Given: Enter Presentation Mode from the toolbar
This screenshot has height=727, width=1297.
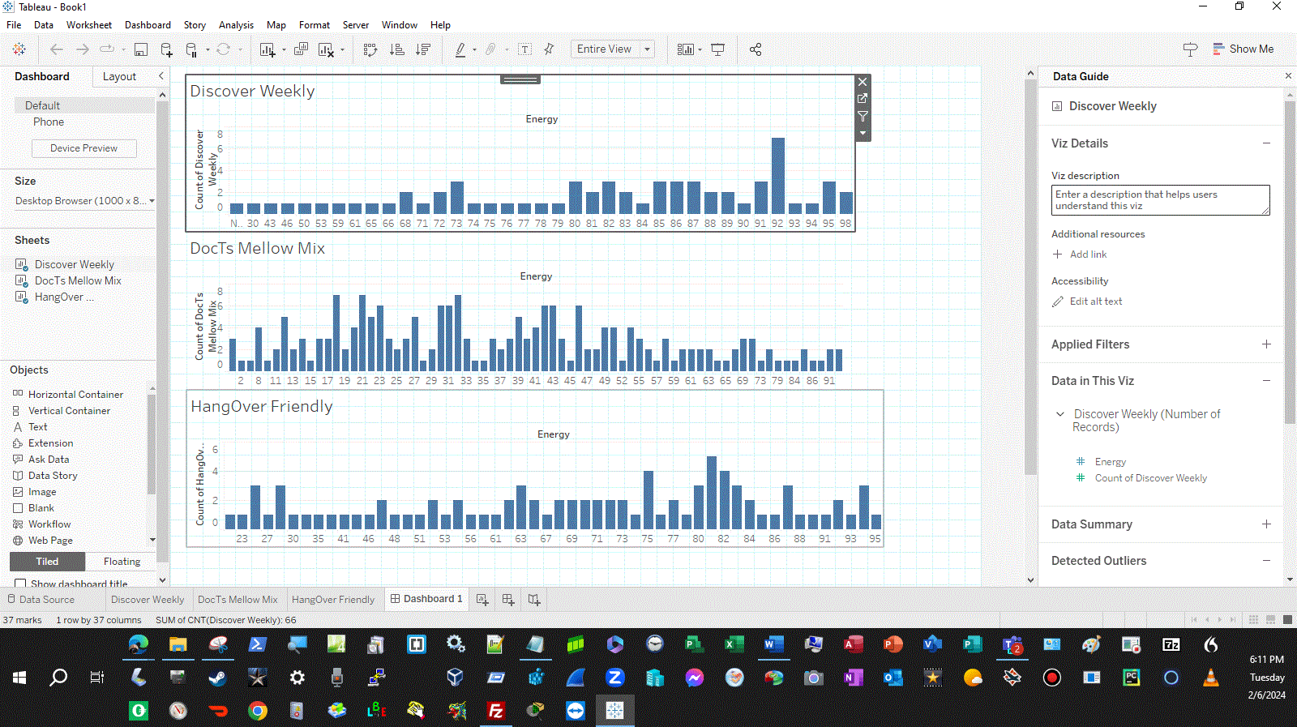Looking at the screenshot, I should pos(718,49).
